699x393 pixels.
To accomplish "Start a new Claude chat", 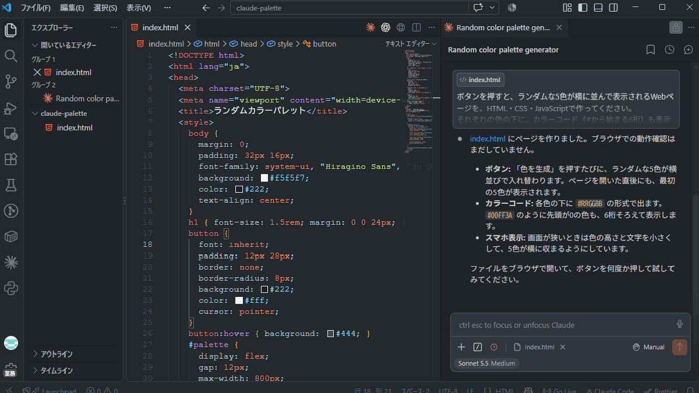I will tap(689, 49).
